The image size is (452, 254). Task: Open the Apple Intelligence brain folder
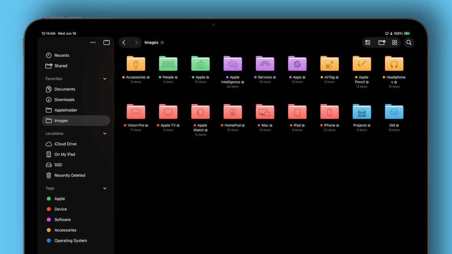tap(232, 64)
